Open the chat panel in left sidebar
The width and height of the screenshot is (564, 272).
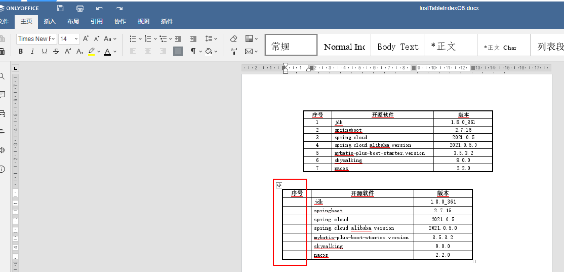2,114
